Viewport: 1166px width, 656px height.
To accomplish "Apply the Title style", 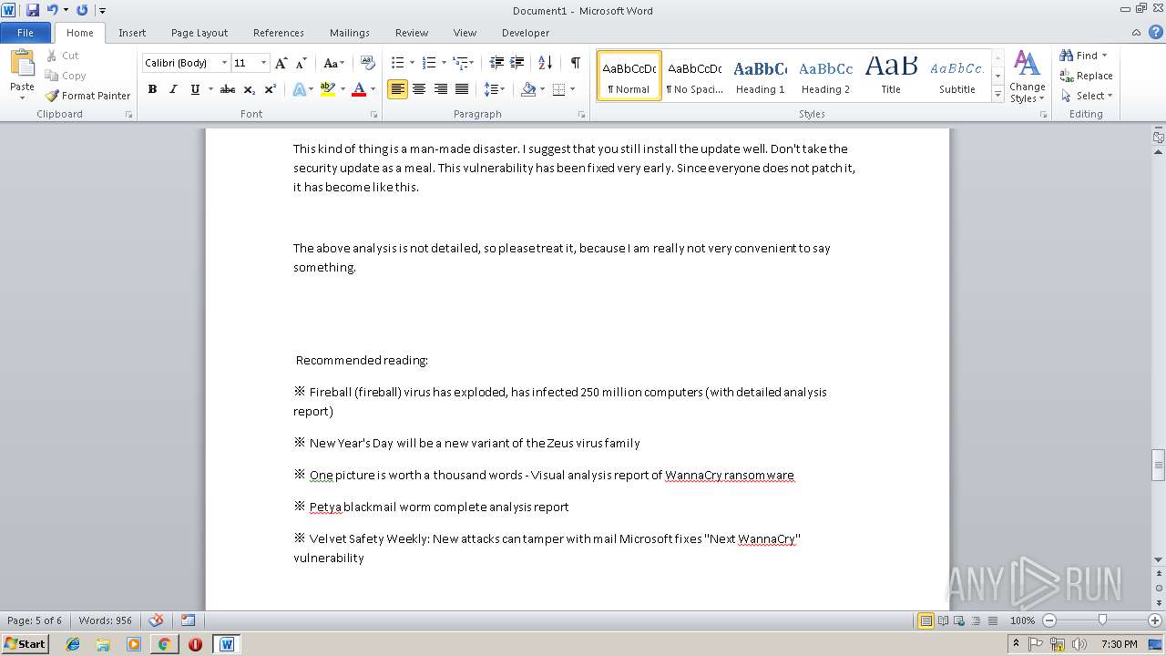I will click(x=891, y=76).
